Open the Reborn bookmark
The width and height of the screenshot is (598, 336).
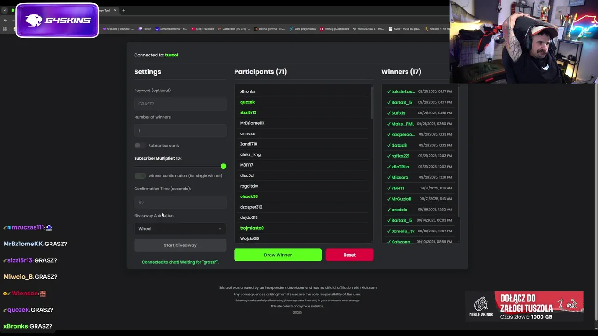click(x=436, y=29)
